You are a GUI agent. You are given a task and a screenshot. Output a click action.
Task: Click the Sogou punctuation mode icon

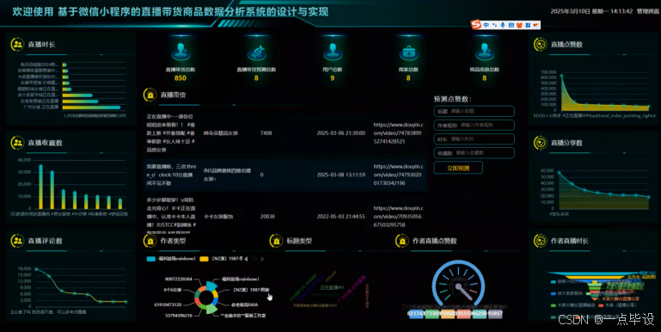pyautogui.click(x=494, y=25)
